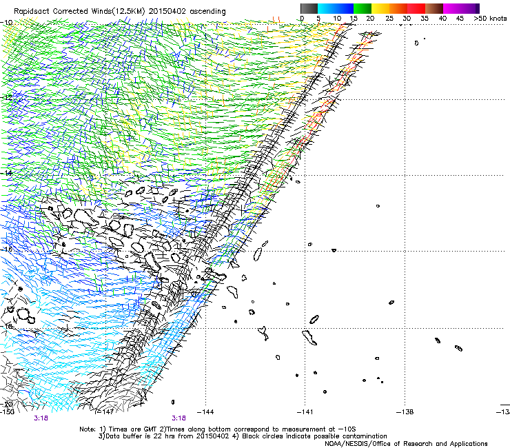Click the 35 label under the color legend
Screen dimensions: 510x448
425,19
